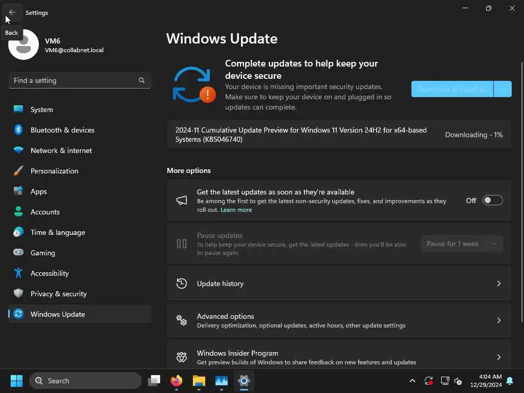
Task: Follow the Learn more link
Action: [236, 210]
